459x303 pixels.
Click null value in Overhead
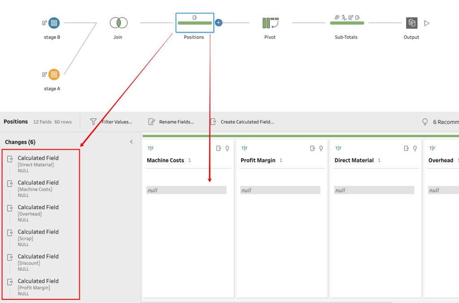tap(443, 190)
